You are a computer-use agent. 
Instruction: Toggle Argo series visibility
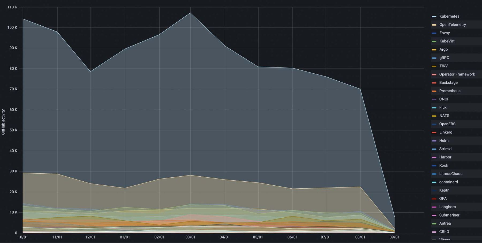[x=443, y=49]
